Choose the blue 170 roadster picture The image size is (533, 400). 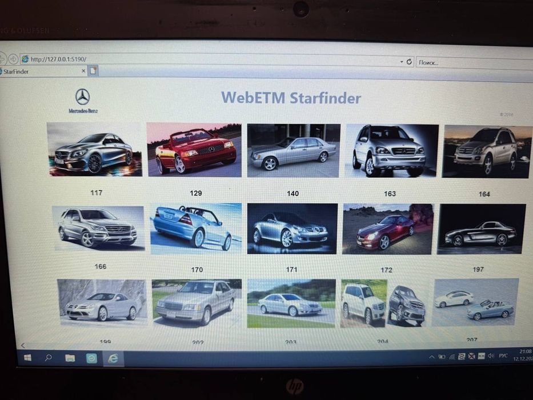[196, 229]
